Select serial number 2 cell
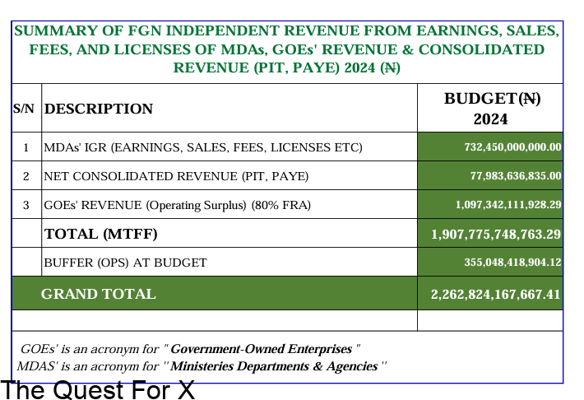The image size is (584, 400). 26,176
